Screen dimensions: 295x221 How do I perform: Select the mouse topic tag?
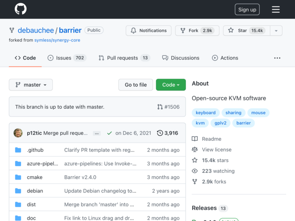(258, 113)
